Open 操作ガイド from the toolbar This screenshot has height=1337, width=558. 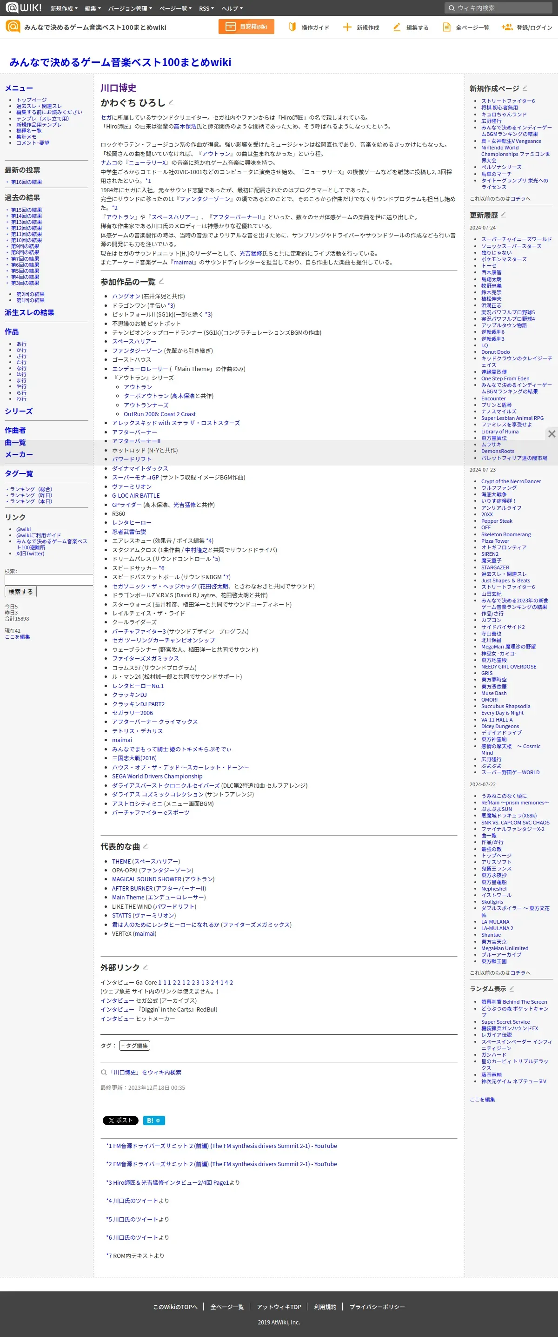(309, 27)
